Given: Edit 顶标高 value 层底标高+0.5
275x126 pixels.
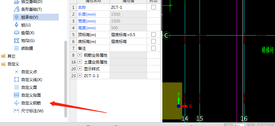Looking at the screenshot, I should pos(128,35).
